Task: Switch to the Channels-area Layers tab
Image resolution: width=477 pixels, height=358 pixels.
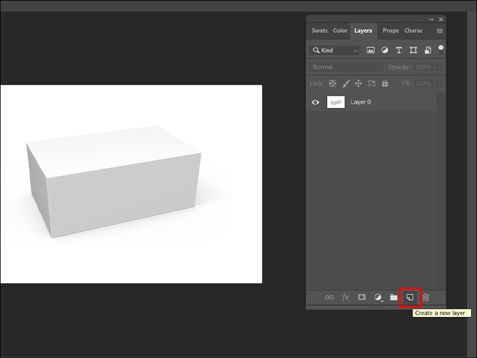Action: pyautogui.click(x=363, y=30)
